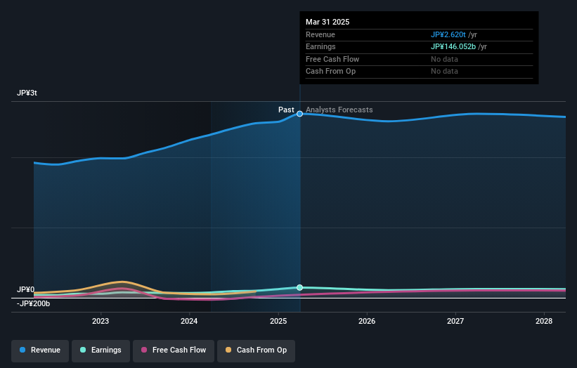Click the Revenue tooltip row label
577x368 pixels.
320,34
